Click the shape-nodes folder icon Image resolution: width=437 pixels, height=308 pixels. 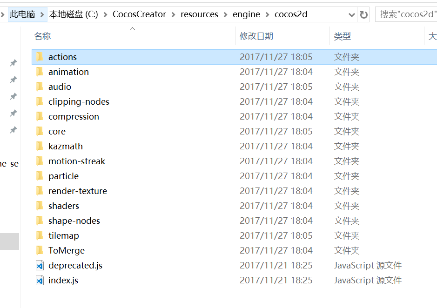click(40, 221)
